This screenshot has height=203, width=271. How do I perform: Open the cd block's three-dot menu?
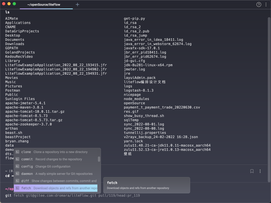[x=260, y=171]
